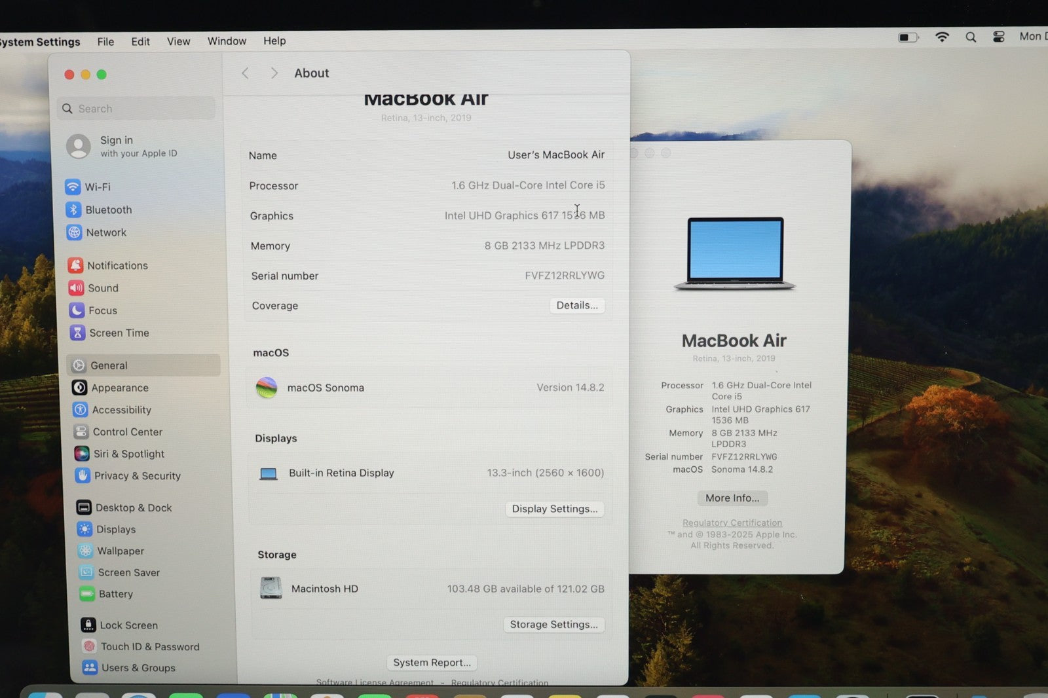Click the Regulatory Certification link in the About window

click(x=732, y=523)
